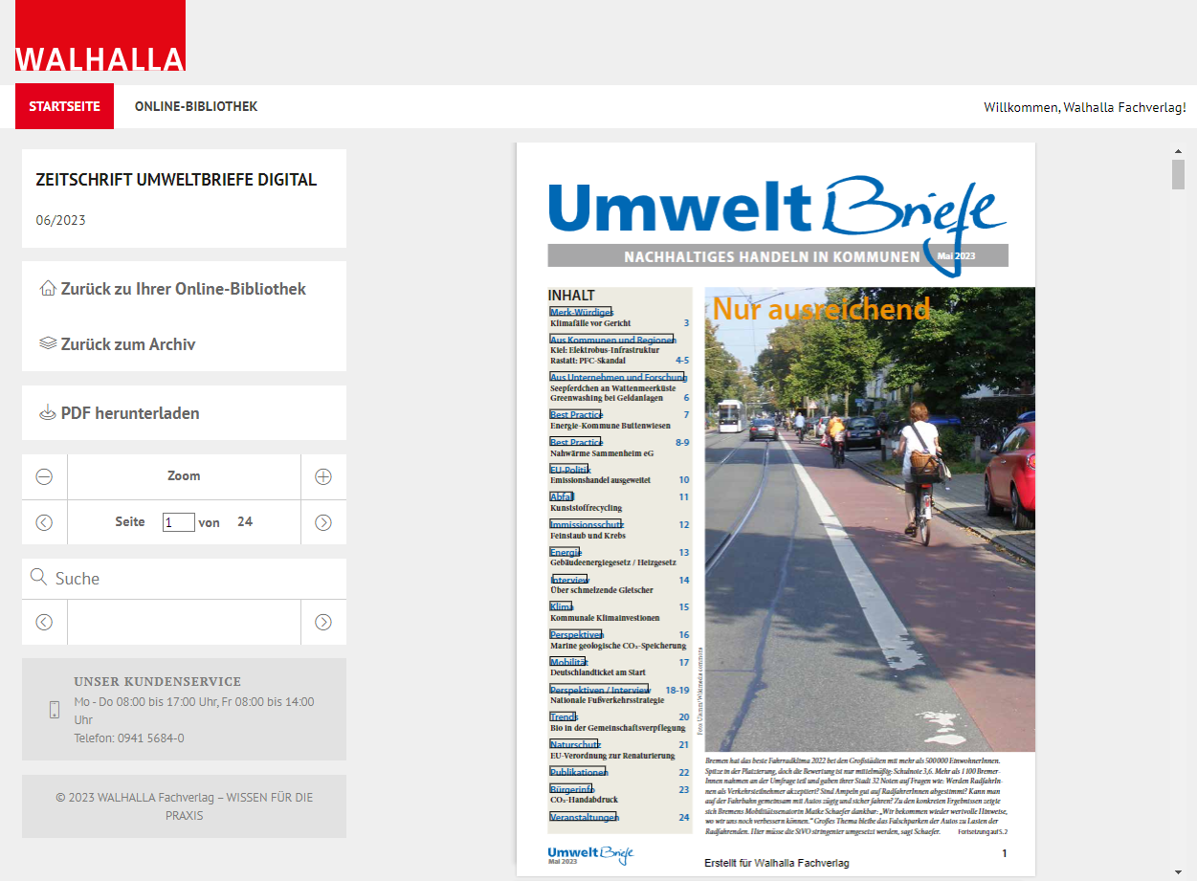Click the Suche search field
The width and height of the screenshot is (1197, 881).
[x=184, y=579]
